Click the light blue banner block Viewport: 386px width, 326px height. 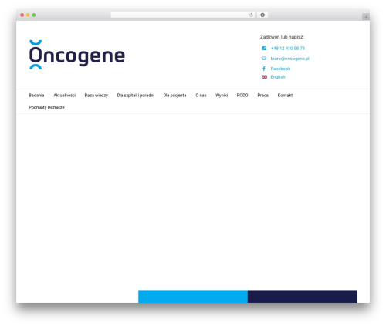[x=193, y=297]
